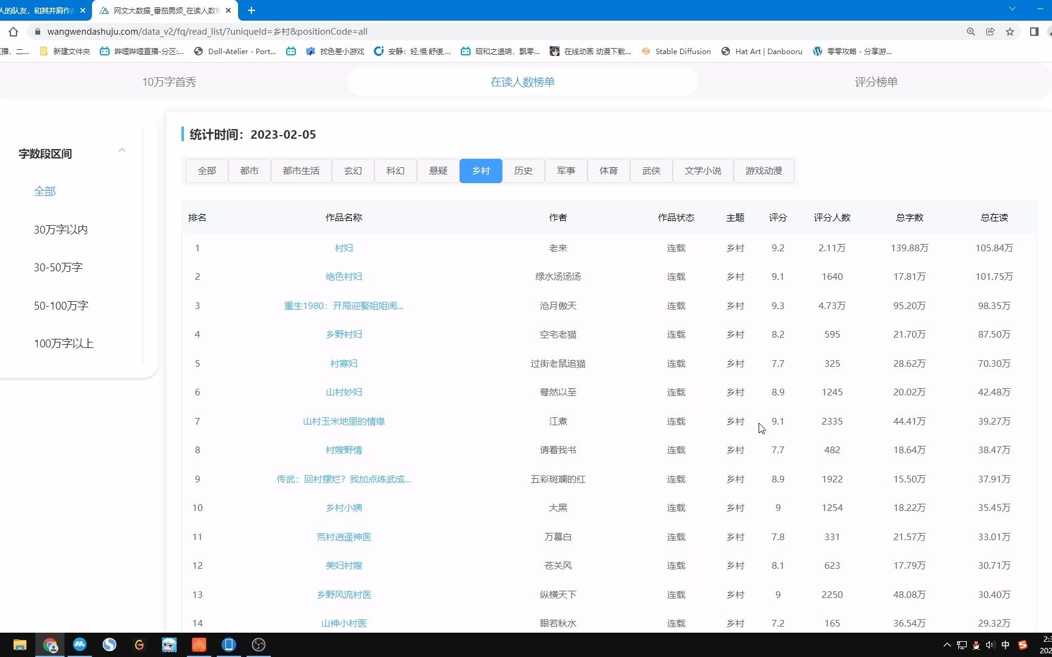Click the share page icon in address bar
Image resolution: width=1052 pixels, height=657 pixels.
(991, 32)
